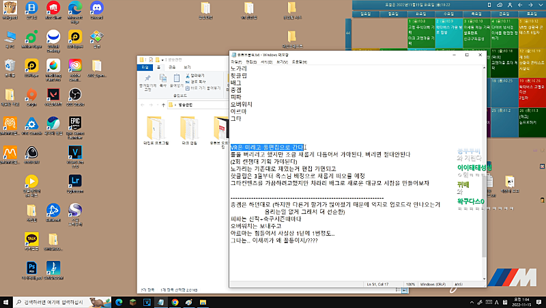
Task: Click the '오버워치' line in Notepad
Action: coord(242,104)
